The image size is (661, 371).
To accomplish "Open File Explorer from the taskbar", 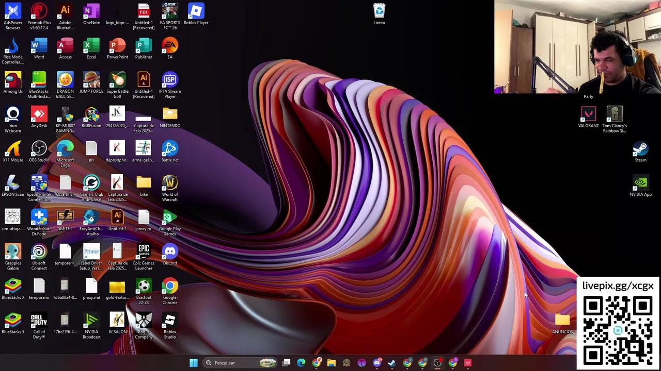I will (332, 363).
